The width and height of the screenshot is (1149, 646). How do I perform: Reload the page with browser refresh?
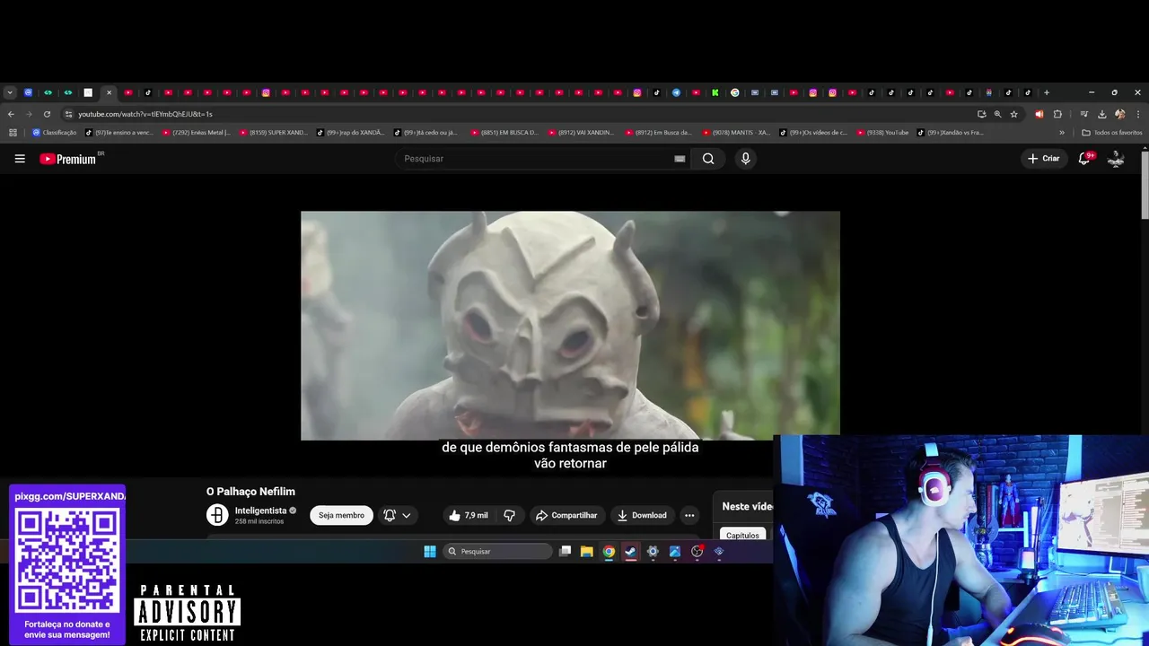47,114
